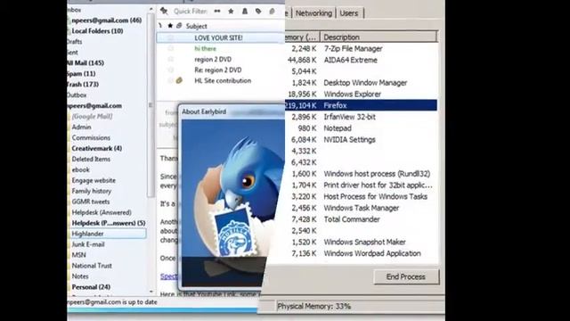Viewport: 570px width, 321px height.
Task: Open the Notes folder
Action: (x=80, y=276)
